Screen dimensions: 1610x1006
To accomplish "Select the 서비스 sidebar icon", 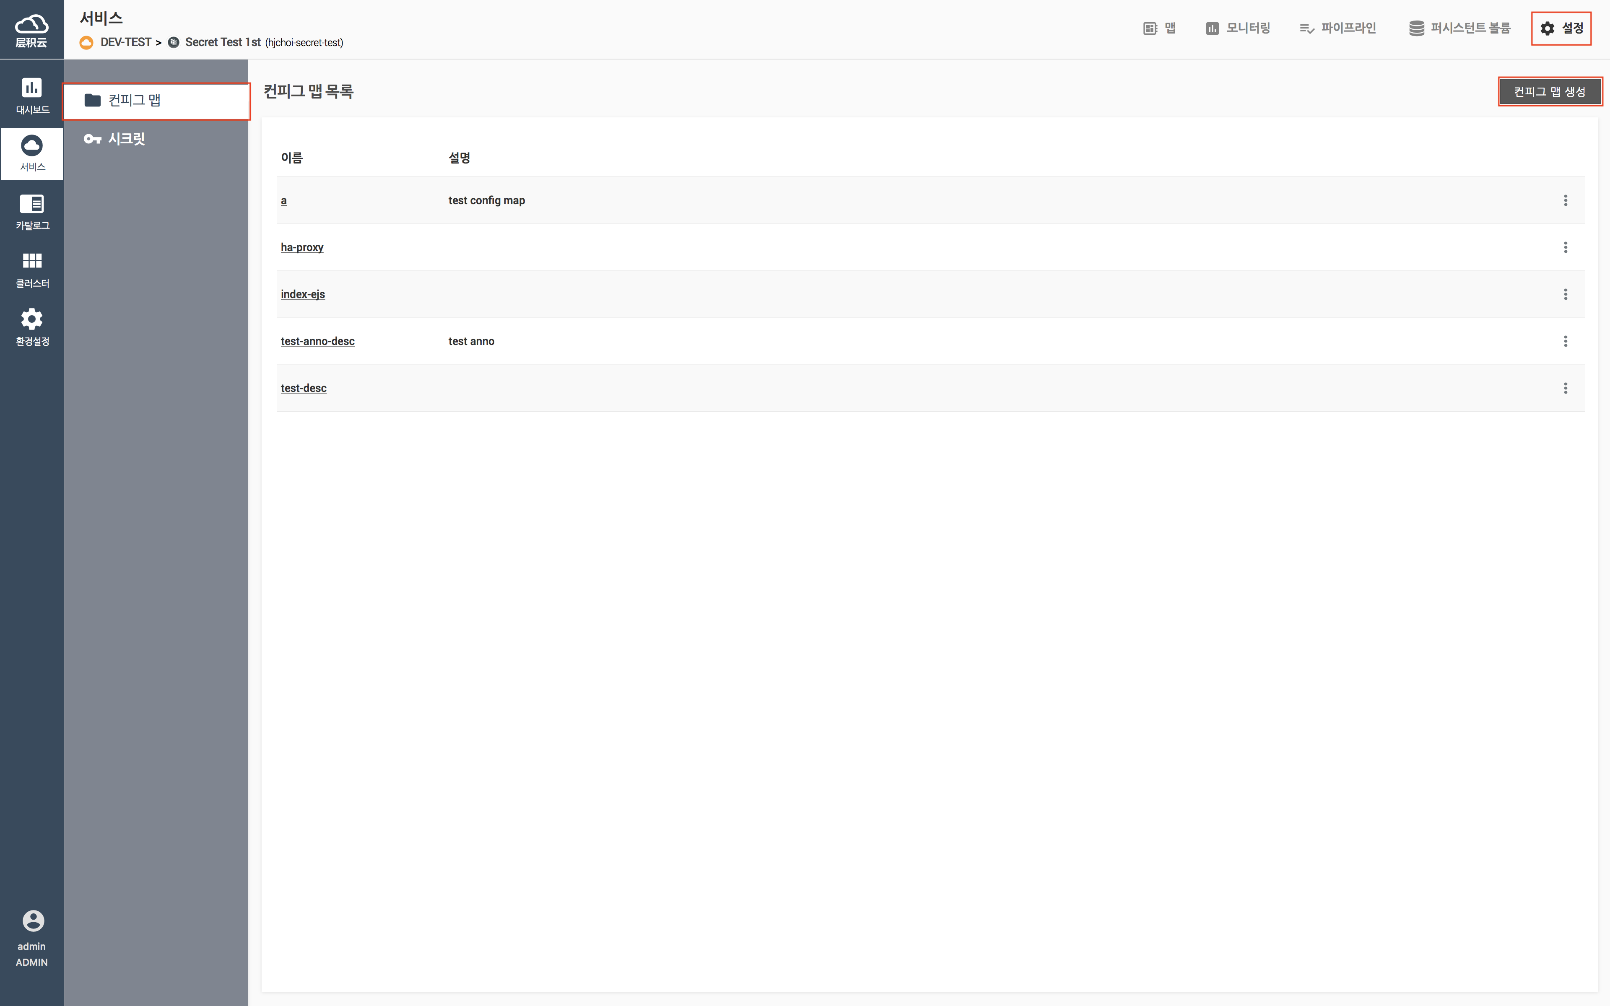I will pyautogui.click(x=31, y=154).
